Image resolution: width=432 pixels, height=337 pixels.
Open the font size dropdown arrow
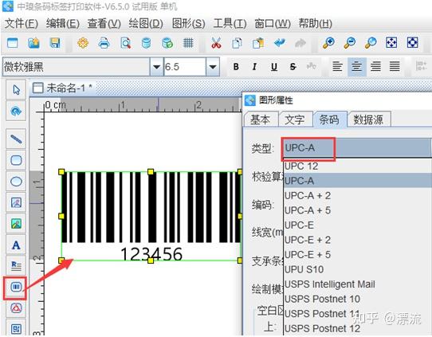click(213, 67)
